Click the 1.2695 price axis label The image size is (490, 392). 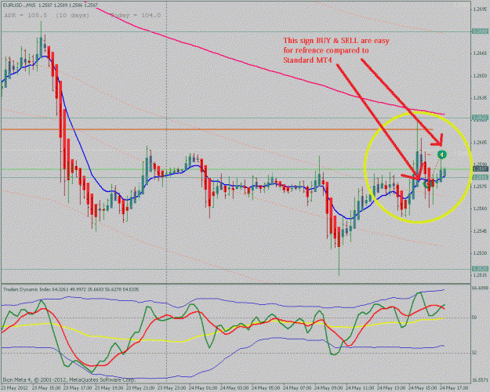[480, 9]
